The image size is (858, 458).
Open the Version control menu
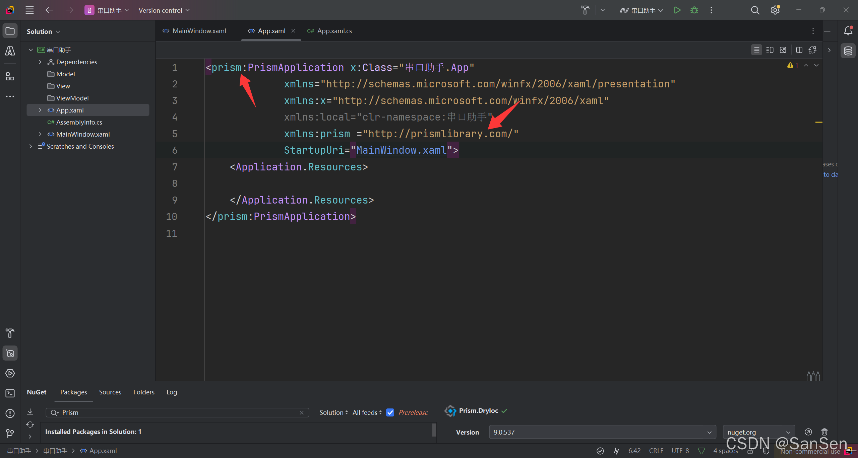point(164,10)
